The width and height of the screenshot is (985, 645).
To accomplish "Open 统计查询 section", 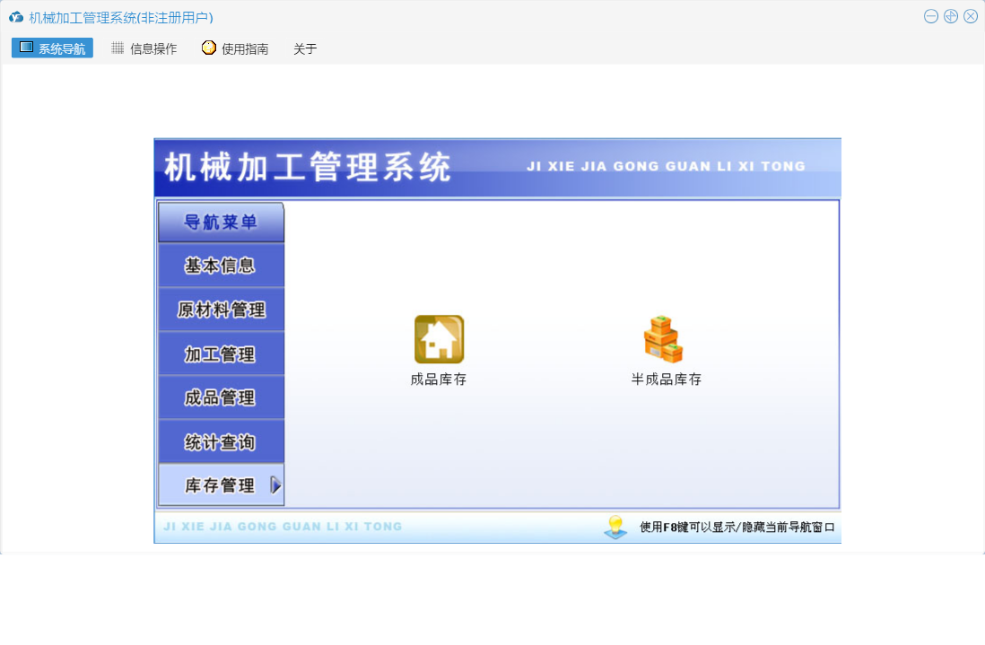I will click(x=221, y=441).
